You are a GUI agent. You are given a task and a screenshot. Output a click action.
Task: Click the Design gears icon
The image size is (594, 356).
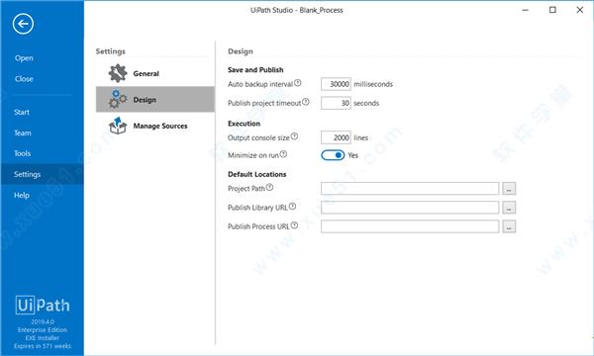pyautogui.click(x=118, y=99)
